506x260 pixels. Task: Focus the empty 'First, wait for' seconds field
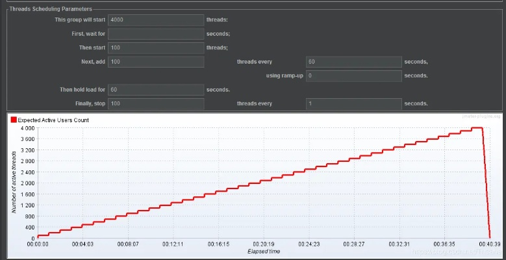(156, 34)
